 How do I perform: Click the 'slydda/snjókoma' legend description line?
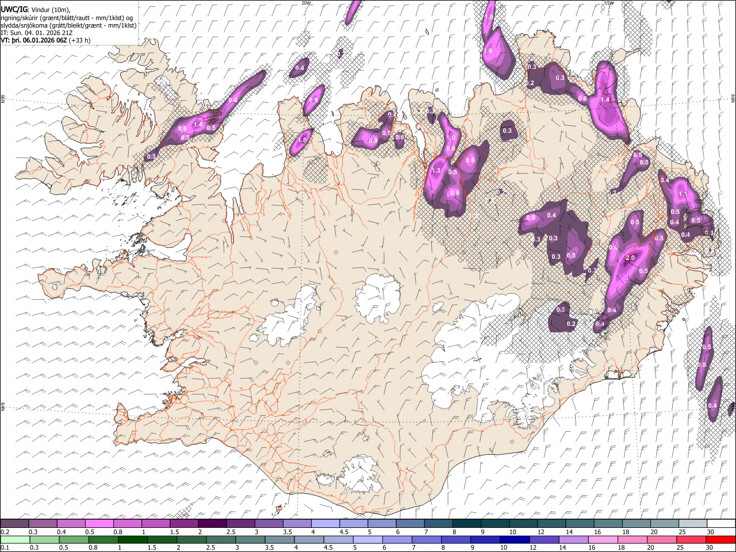pos(68,25)
